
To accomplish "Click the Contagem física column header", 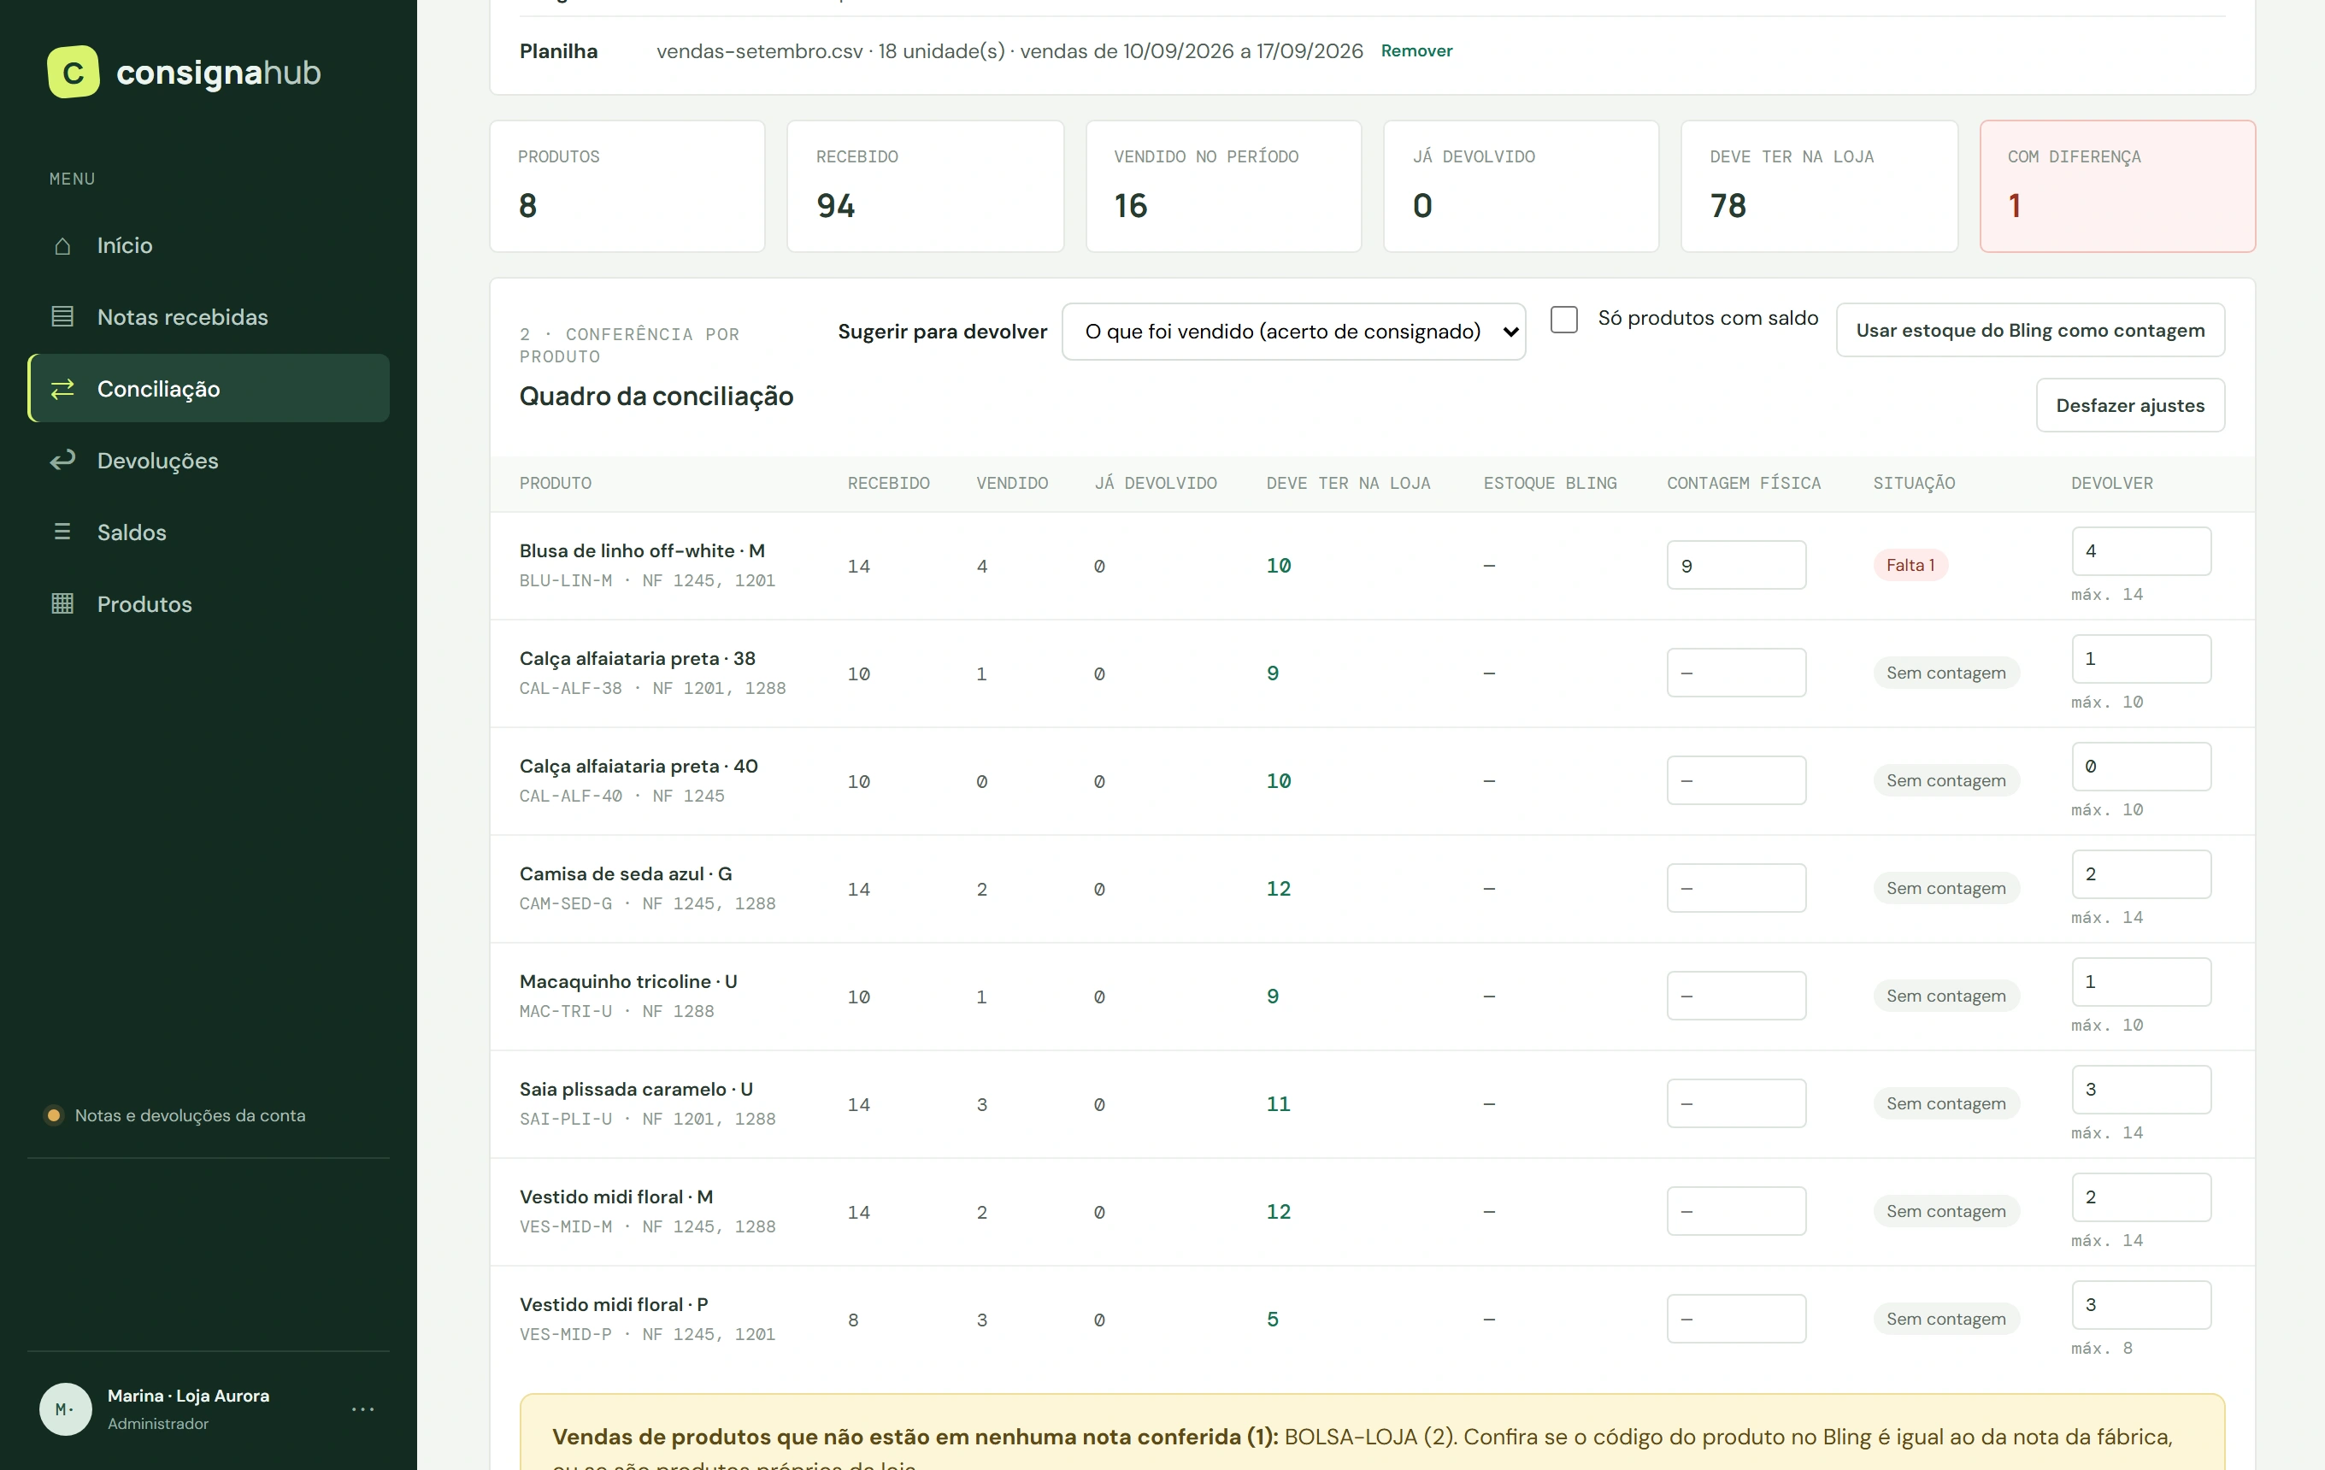I will pyautogui.click(x=1744, y=484).
